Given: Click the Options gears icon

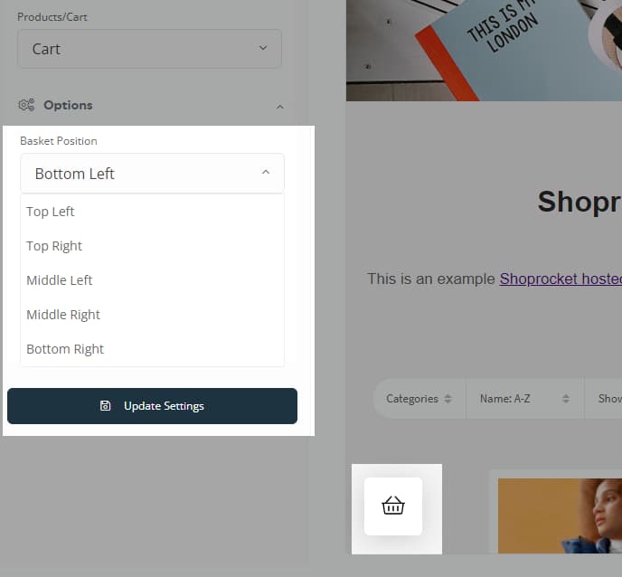Looking at the screenshot, I should tap(26, 105).
